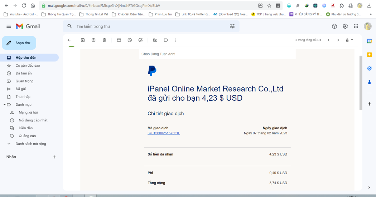Get add-ons with side panel plus
The height and width of the screenshot is (197, 376).
pyautogui.click(x=369, y=104)
